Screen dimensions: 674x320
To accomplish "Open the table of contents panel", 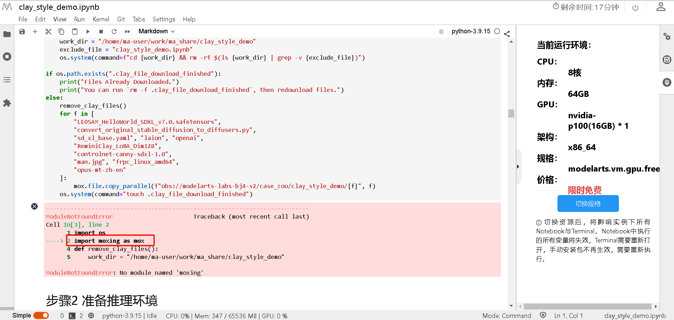I will click(7, 80).
